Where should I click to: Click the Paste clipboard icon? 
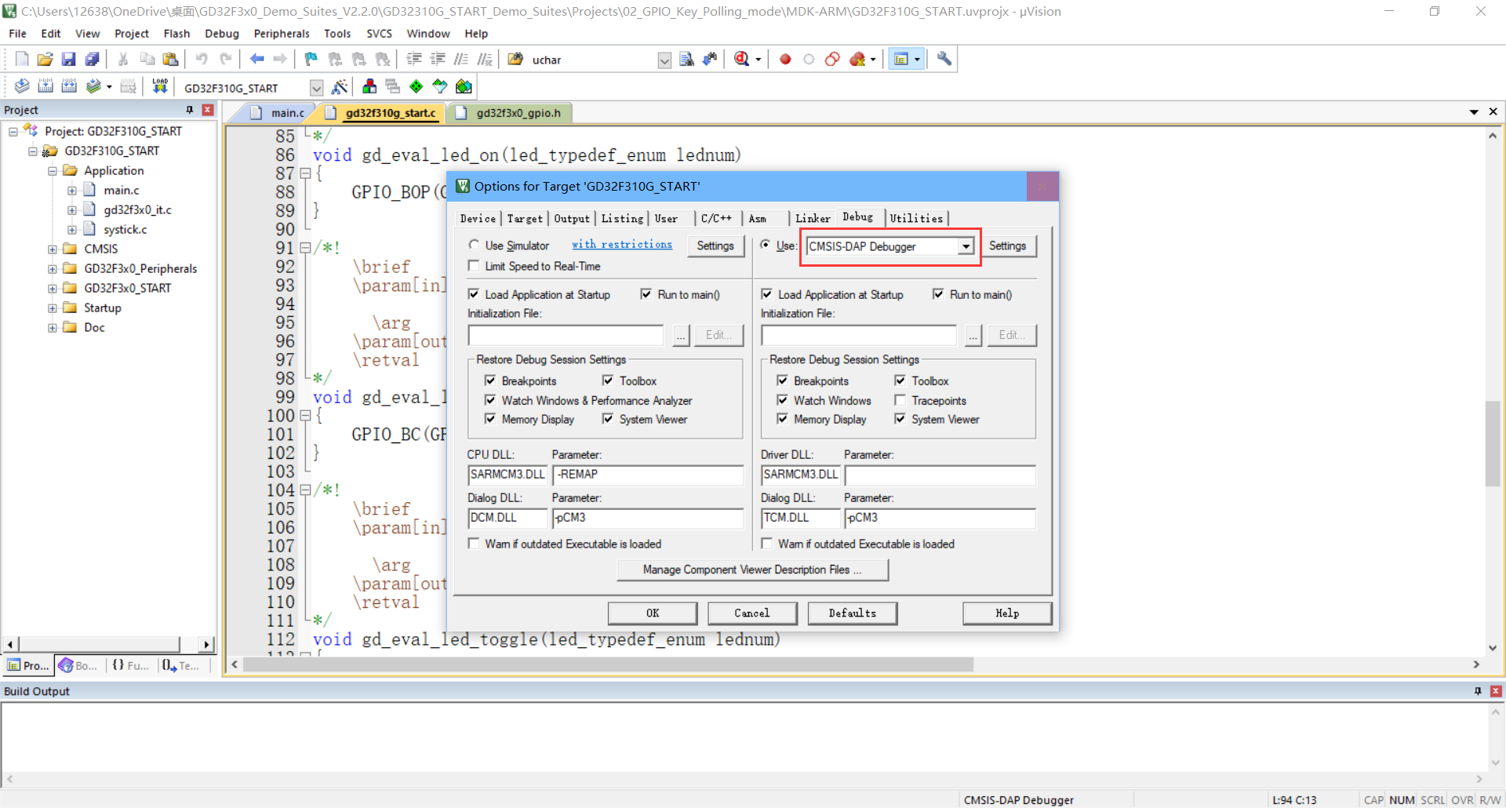[170, 59]
